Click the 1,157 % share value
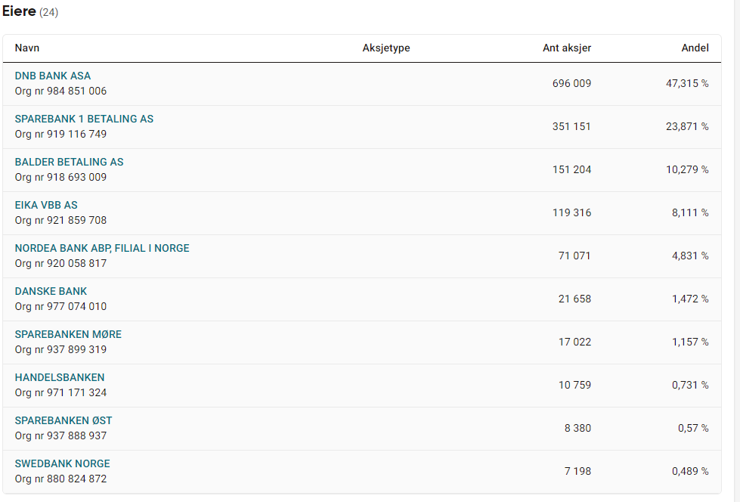 690,342
